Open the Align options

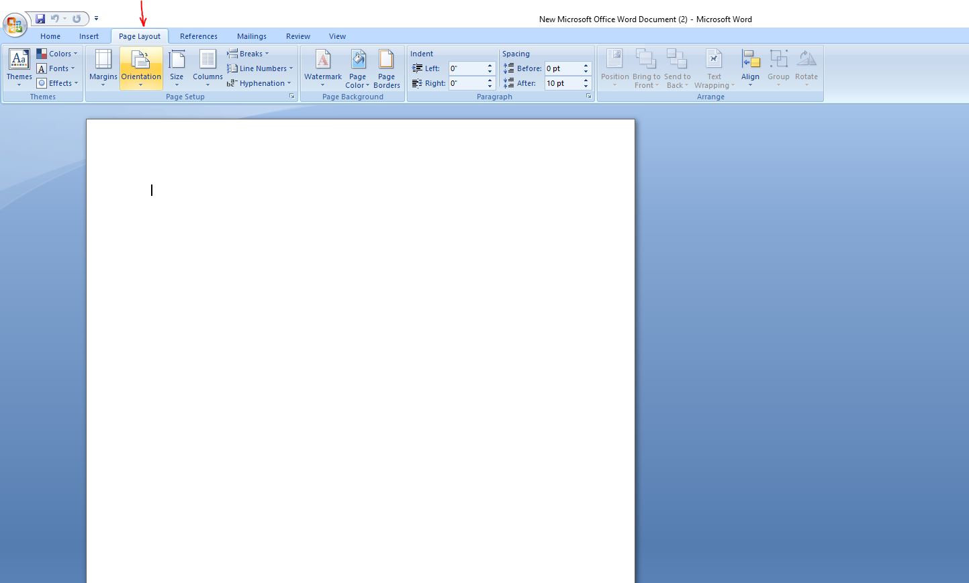pyautogui.click(x=750, y=67)
